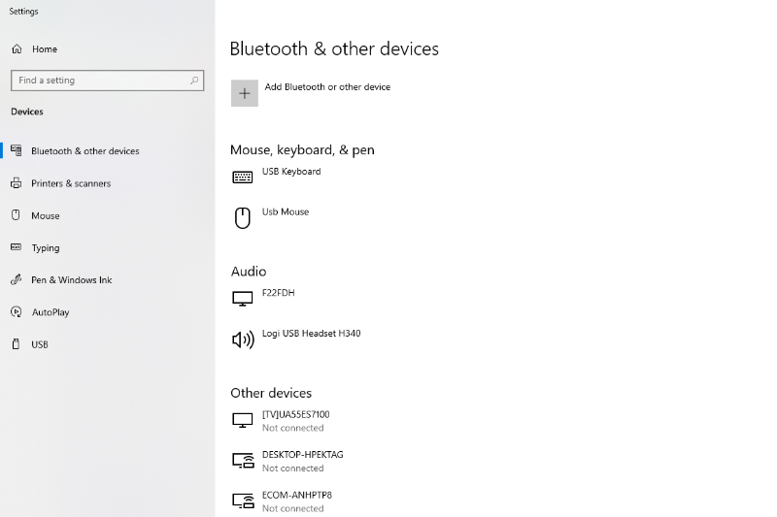Click the Devices category label
Viewport: 777px width, 517px height.
coord(27,112)
